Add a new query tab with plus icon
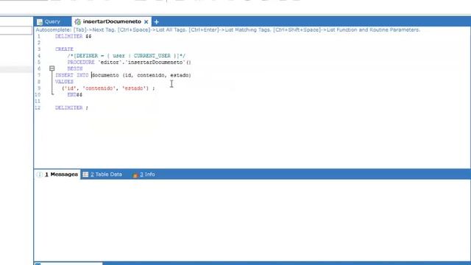The width and height of the screenshot is (471, 265). tap(157, 22)
